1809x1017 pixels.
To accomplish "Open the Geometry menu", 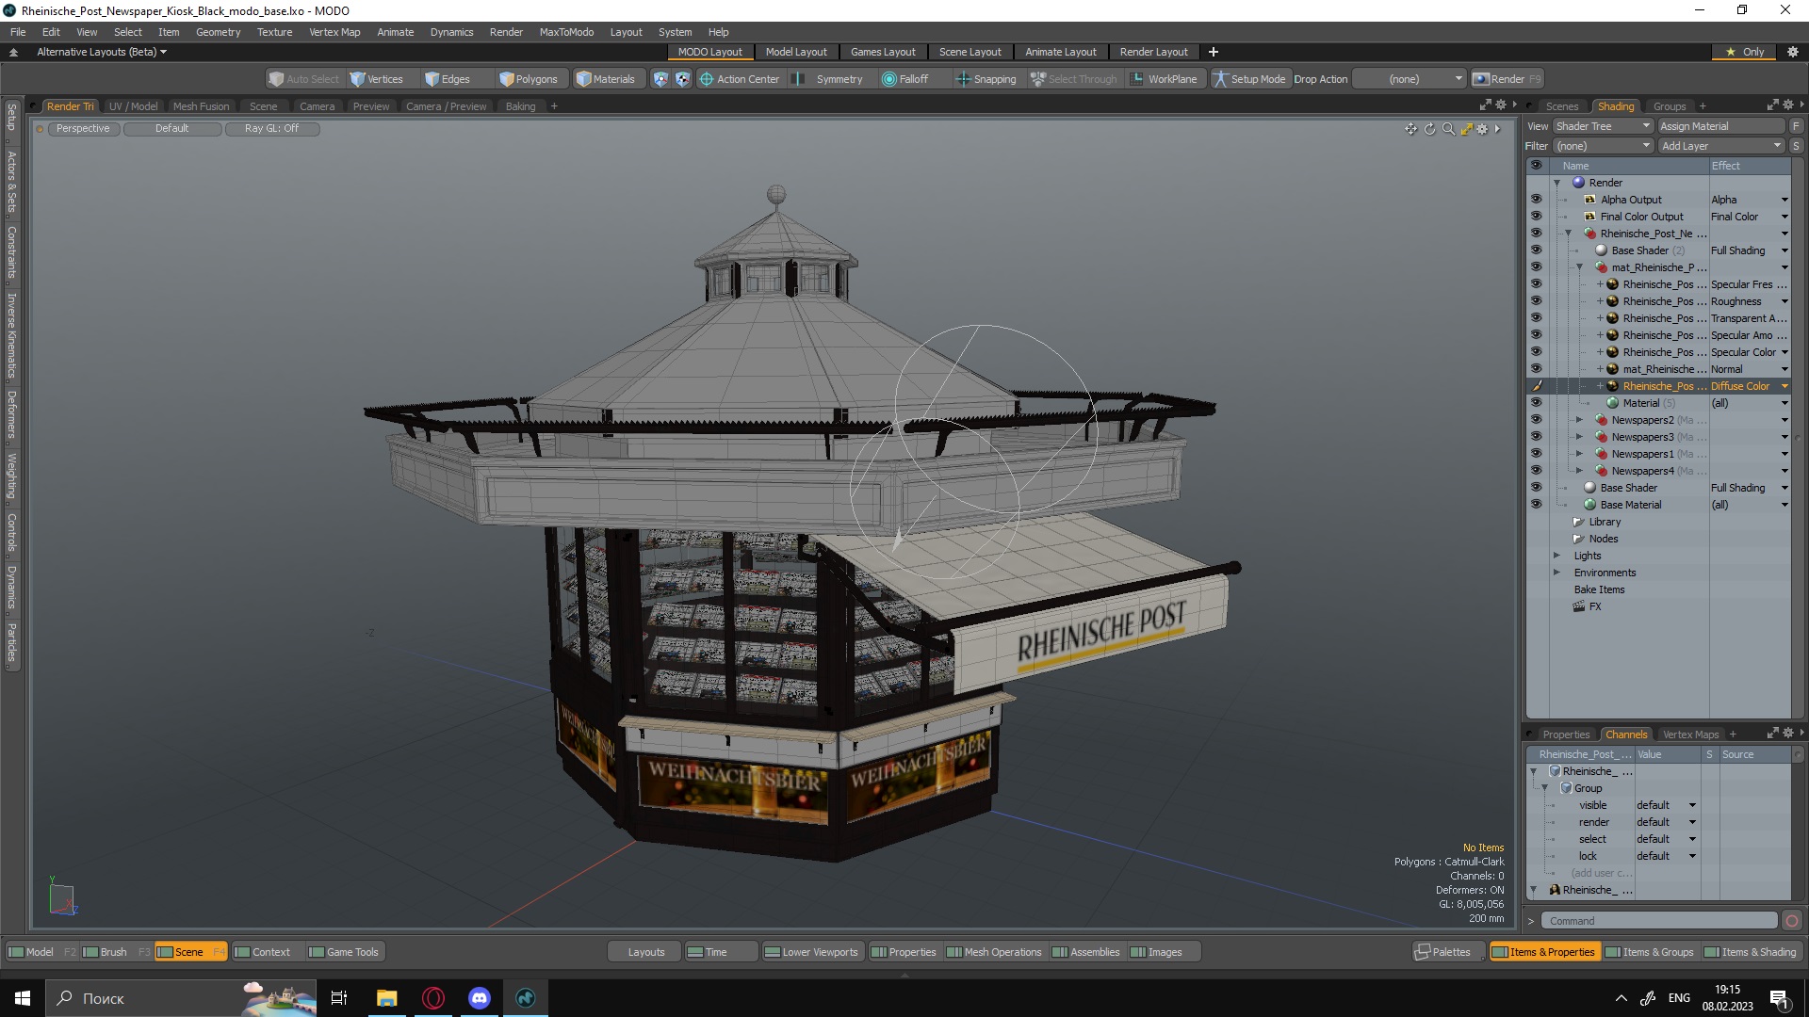I will point(218,32).
